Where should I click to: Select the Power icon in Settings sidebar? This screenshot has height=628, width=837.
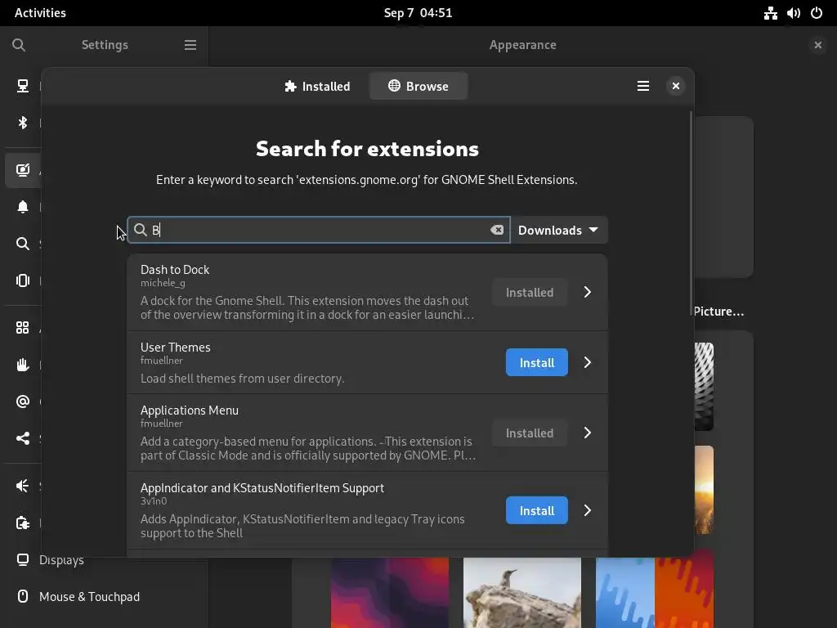coord(22,523)
